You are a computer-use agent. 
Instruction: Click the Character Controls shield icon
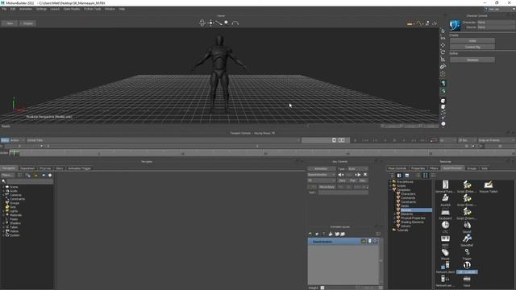tap(455, 25)
